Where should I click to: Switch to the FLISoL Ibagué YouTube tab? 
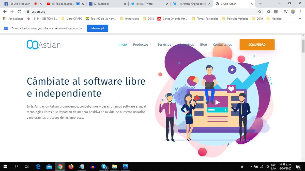pyautogui.click(x=64, y=4)
